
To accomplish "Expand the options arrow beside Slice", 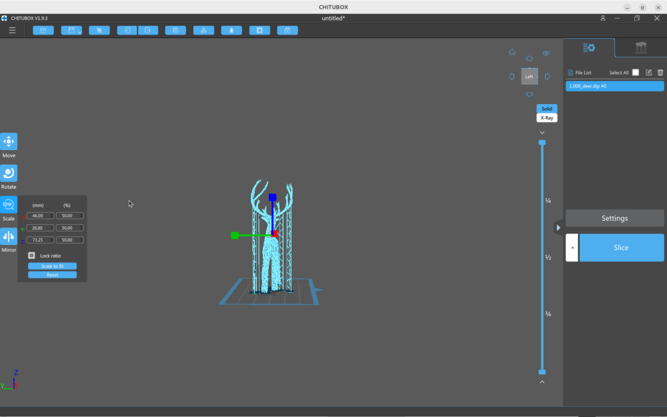I will pyautogui.click(x=572, y=248).
